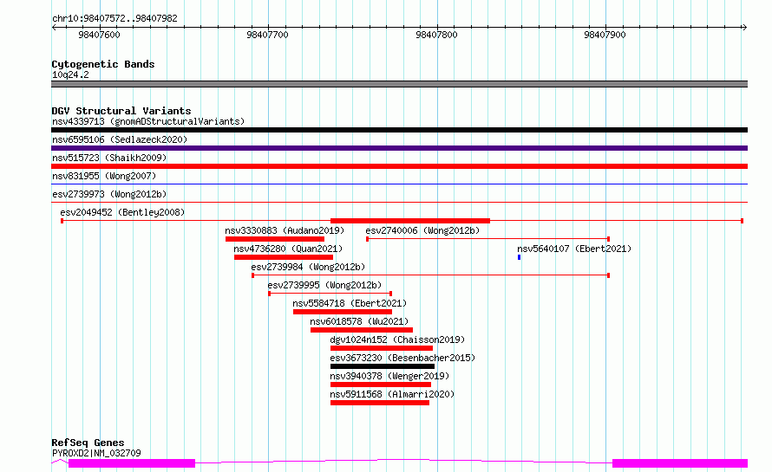Click the nsv6018578 (Wu2021) text label
Screen dimensions: 772x472
pyautogui.click(x=359, y=321)
